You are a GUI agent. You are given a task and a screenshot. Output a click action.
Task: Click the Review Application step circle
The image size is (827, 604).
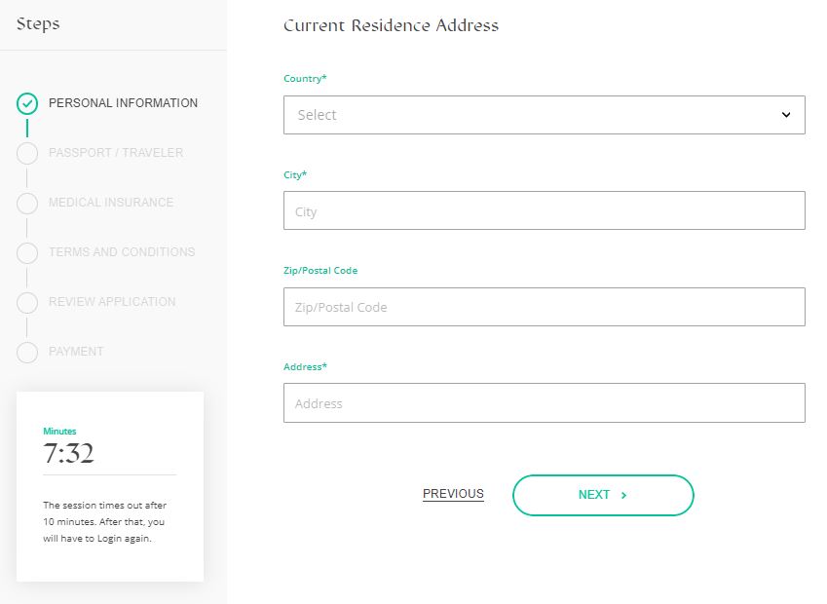[x=27, y=302]
